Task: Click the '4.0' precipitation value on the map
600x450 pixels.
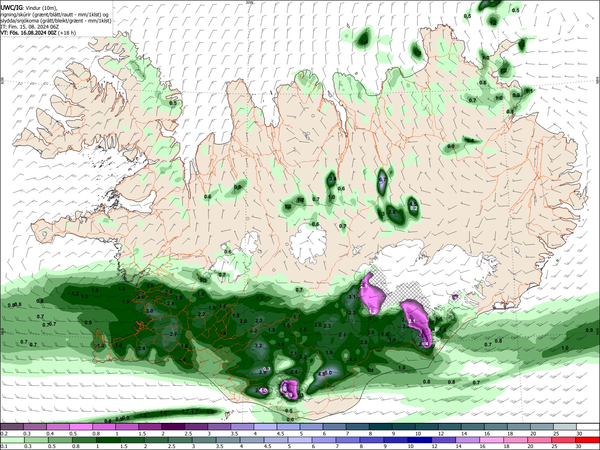Action: [x=263, y=390]
